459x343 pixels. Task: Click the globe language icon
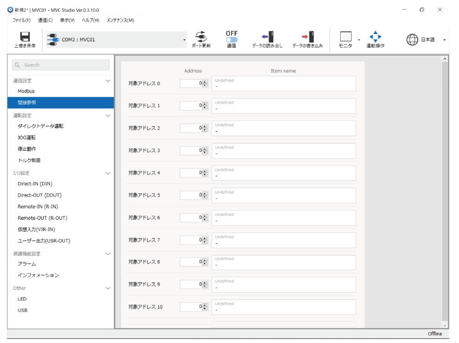point(412,40)
